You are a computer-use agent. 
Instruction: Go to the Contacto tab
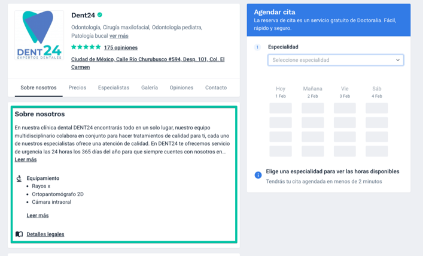tap(216, 88)
